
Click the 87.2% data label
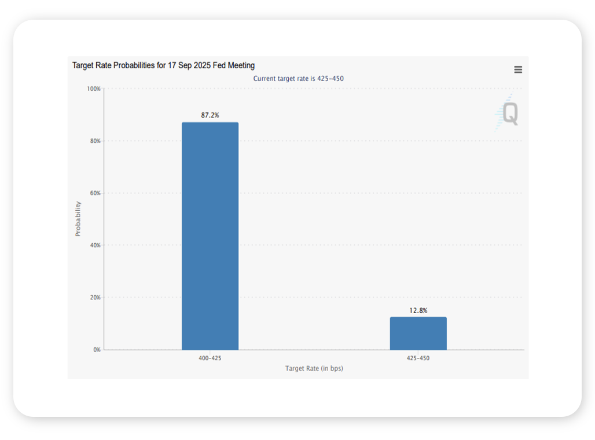210,115
